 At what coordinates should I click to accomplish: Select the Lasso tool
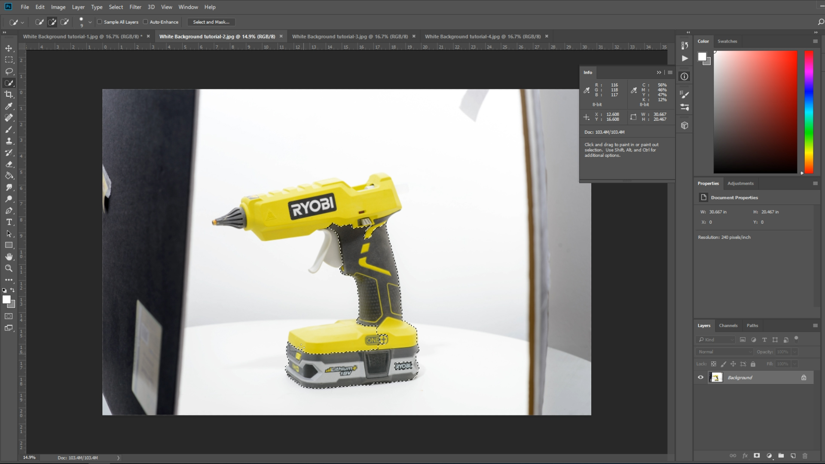[9, 71]
